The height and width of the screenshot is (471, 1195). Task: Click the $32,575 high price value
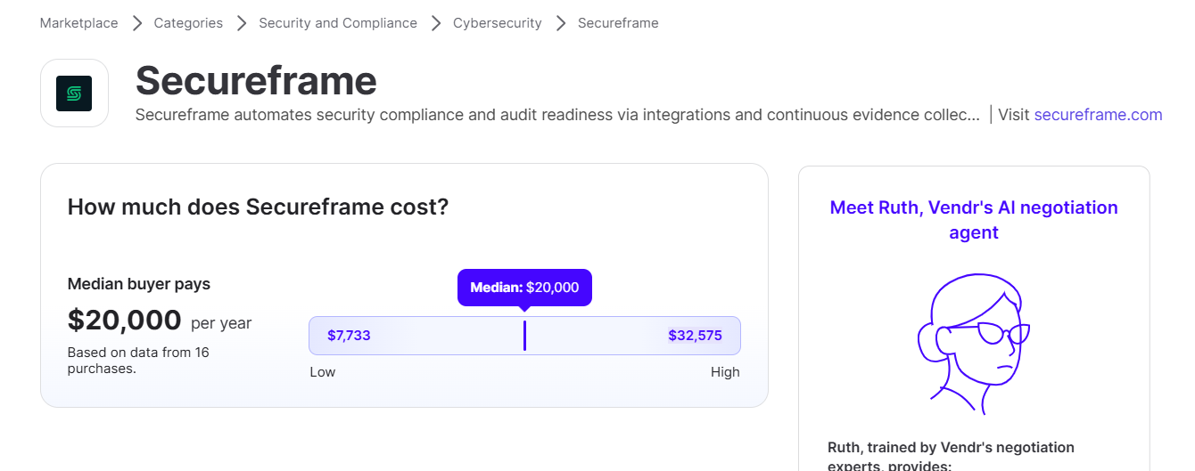pyautogui.click(x=695, y=336)
